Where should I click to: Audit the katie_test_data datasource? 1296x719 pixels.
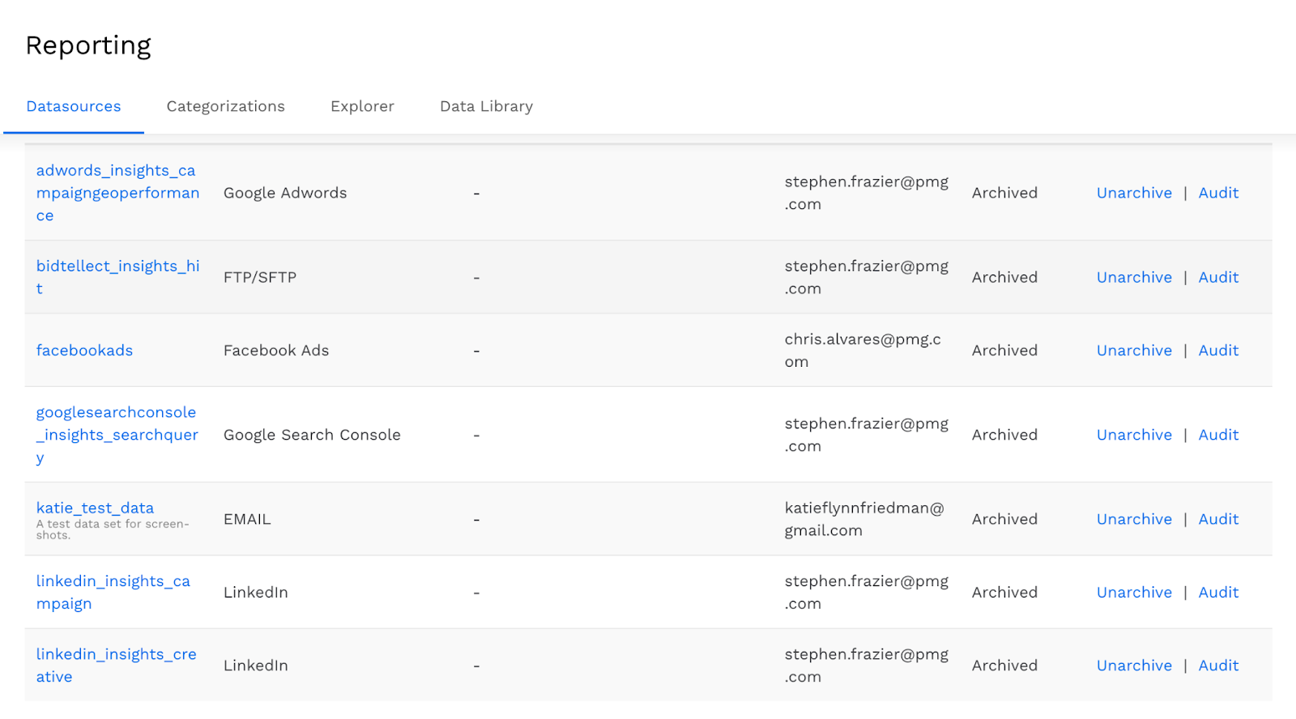[x=1218, y=519]
